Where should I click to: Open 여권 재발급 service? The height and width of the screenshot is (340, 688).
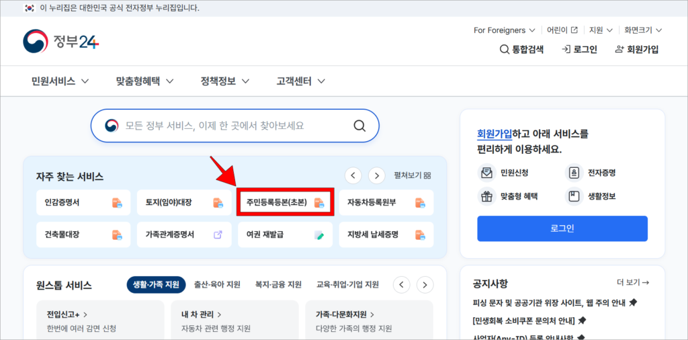click(x=285, y=235)
